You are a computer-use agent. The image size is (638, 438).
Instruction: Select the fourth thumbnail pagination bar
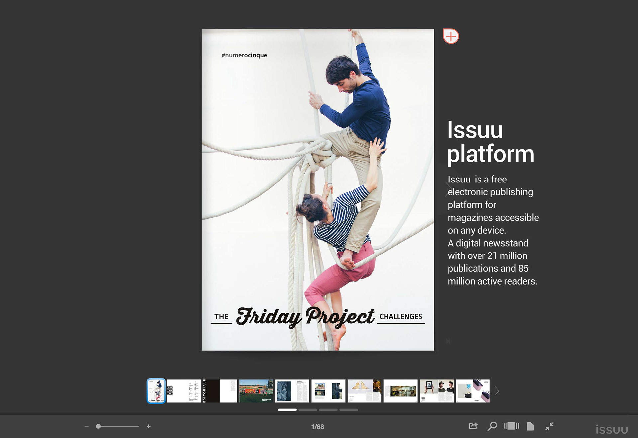(349, 410)
